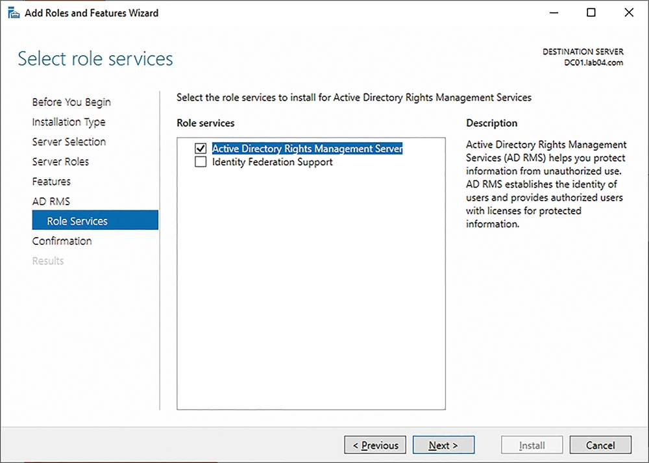The height and width of the screenshot is (463, 649).
Task: Maximize the wizard window
Action: coord(591,13)
